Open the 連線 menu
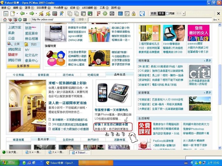Viewport: 222px width, 166px height. [x=6, y=8]
